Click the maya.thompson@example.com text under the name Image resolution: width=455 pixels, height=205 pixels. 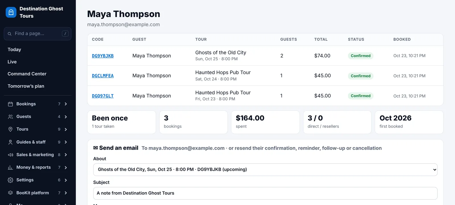[x=123, y=25]
